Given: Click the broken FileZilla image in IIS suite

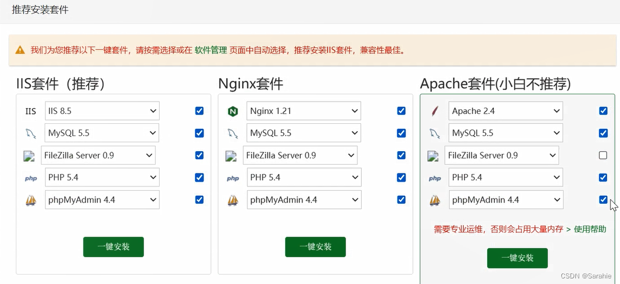Looking at the screenshot, I should click(x=30, y=156).
